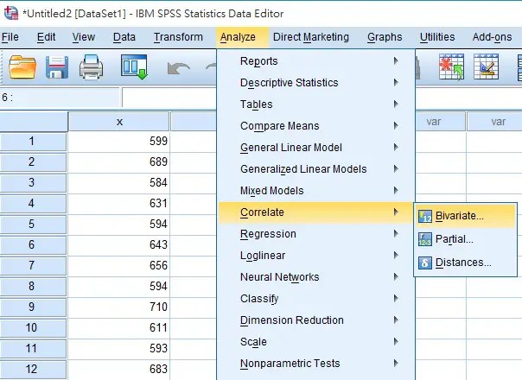
Task: Click the cell containing 631
Action: tap(119, 203)
